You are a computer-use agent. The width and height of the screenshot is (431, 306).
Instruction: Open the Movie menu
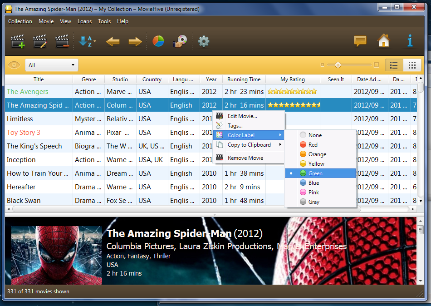tap(46, 21)
